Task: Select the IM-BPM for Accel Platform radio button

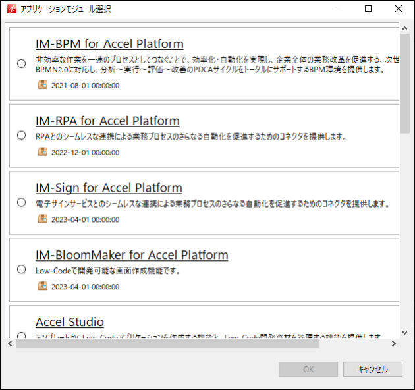Action: [x=22, y=64]
